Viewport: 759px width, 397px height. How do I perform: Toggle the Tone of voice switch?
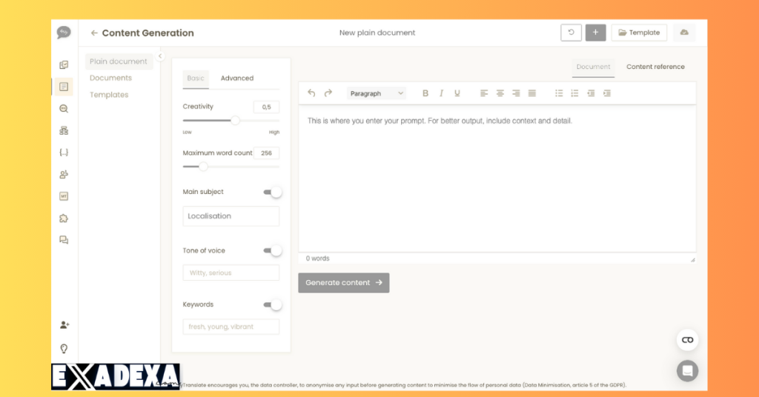pyautogui.click(x=273, y=250)
